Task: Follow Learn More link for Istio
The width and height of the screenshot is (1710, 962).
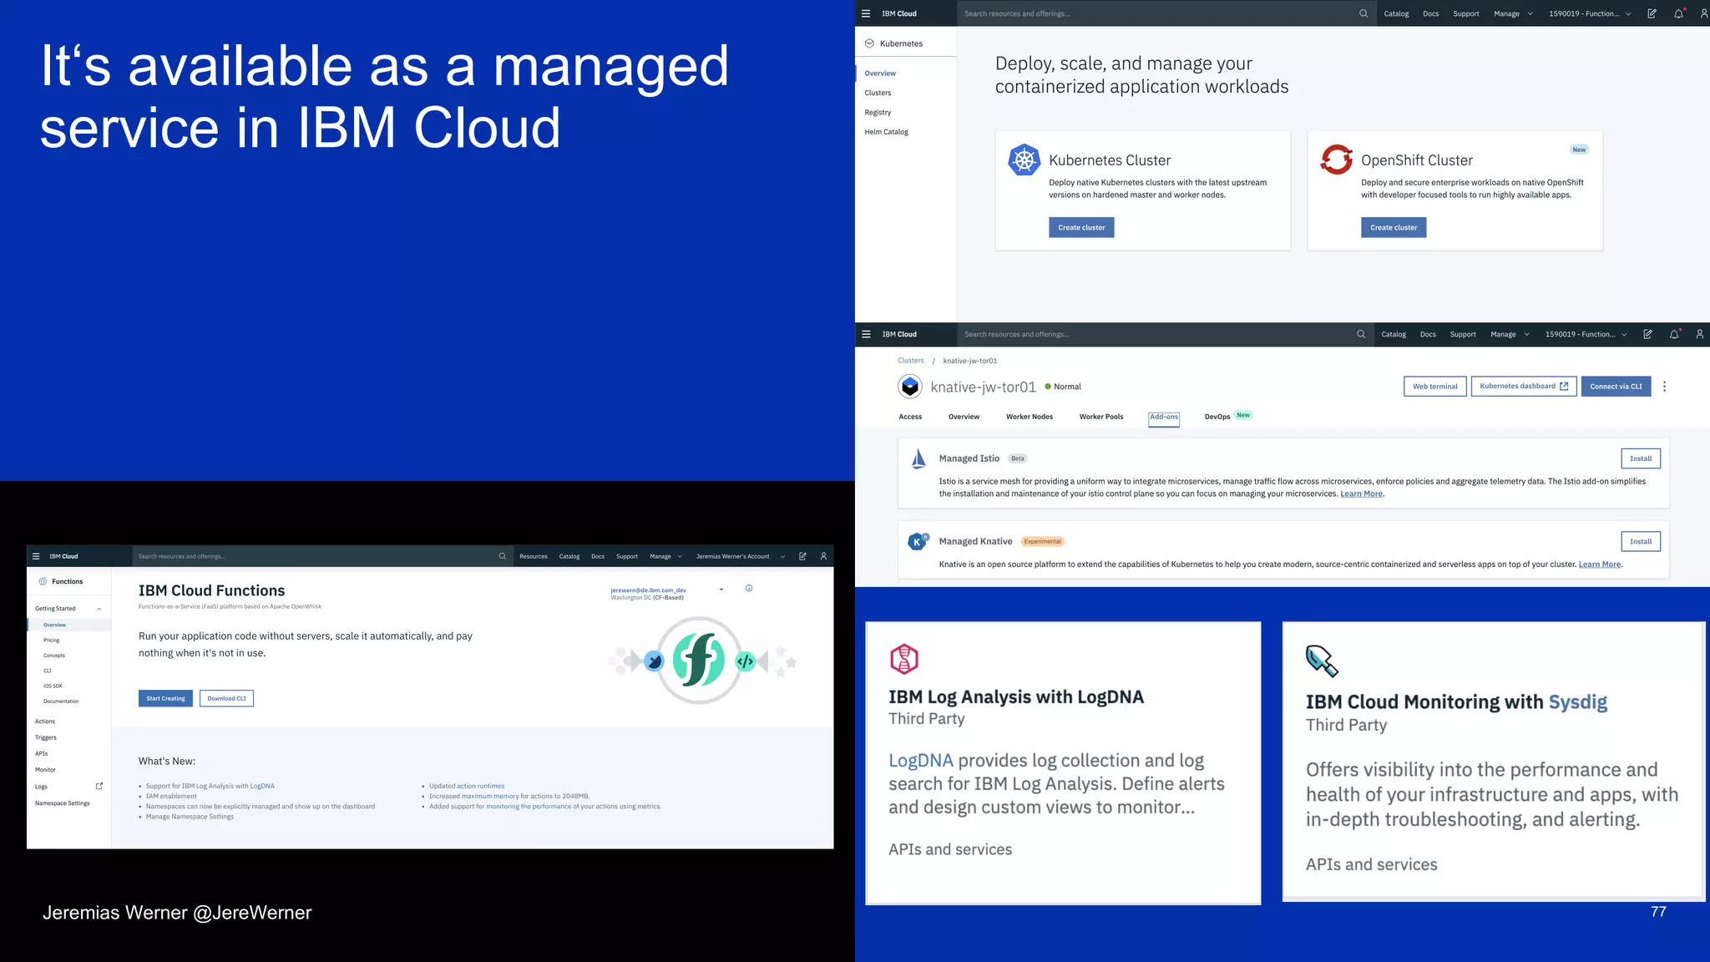Action: pos(1361,494)
